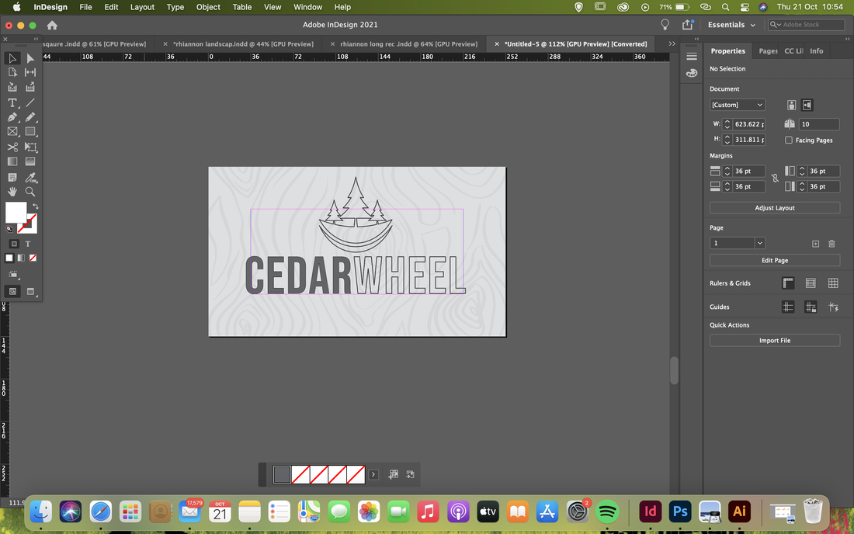Switch to the Pages panel tab
The image size is (854, 534).
tap(768, 50)
